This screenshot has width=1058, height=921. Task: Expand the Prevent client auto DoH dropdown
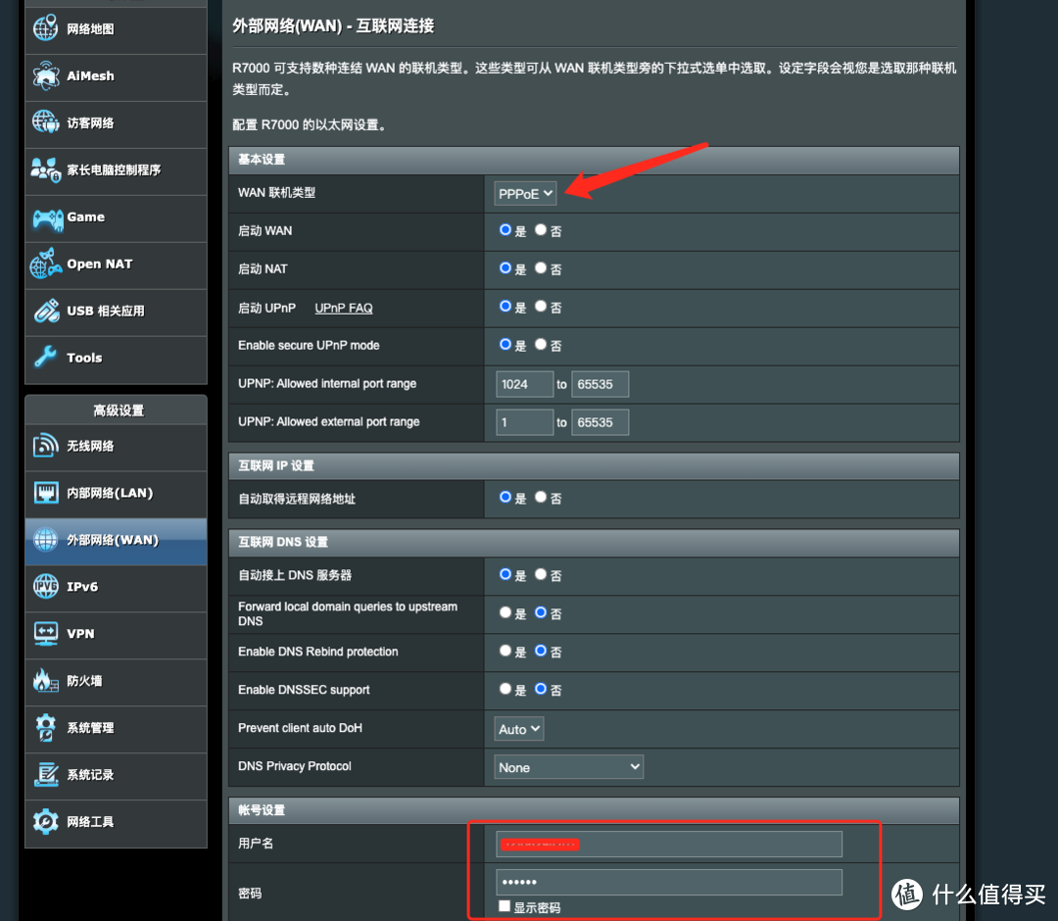pyautogui.click(x=519, y=729)
